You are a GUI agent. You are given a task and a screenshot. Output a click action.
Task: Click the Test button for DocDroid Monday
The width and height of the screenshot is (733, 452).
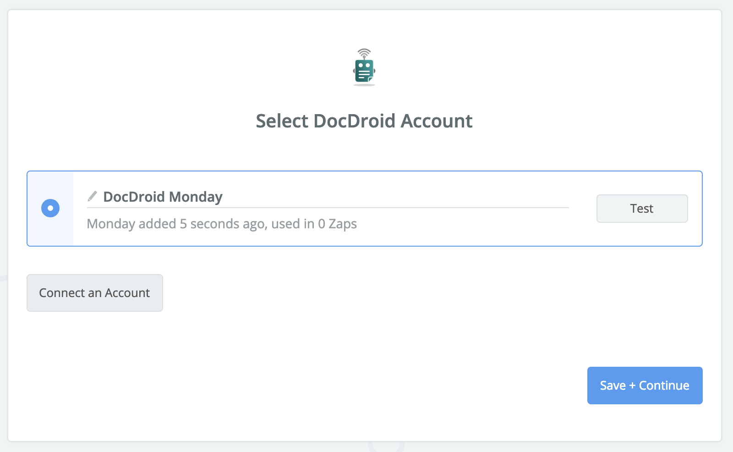tap(642, 208)
